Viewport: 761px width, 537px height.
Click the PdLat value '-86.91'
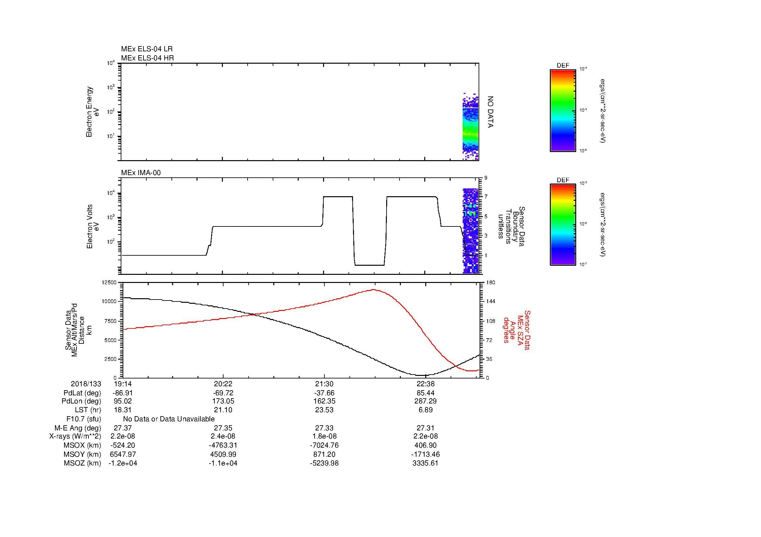click(123, 393)
